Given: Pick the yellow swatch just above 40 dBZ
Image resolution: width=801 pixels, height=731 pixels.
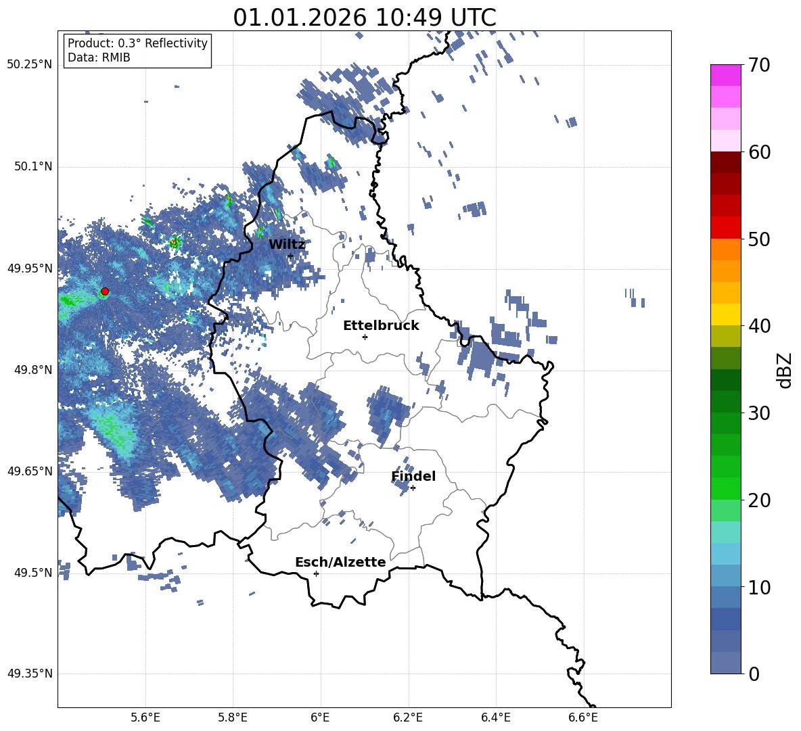Looking at the screenshot, I should coord(725,314).
